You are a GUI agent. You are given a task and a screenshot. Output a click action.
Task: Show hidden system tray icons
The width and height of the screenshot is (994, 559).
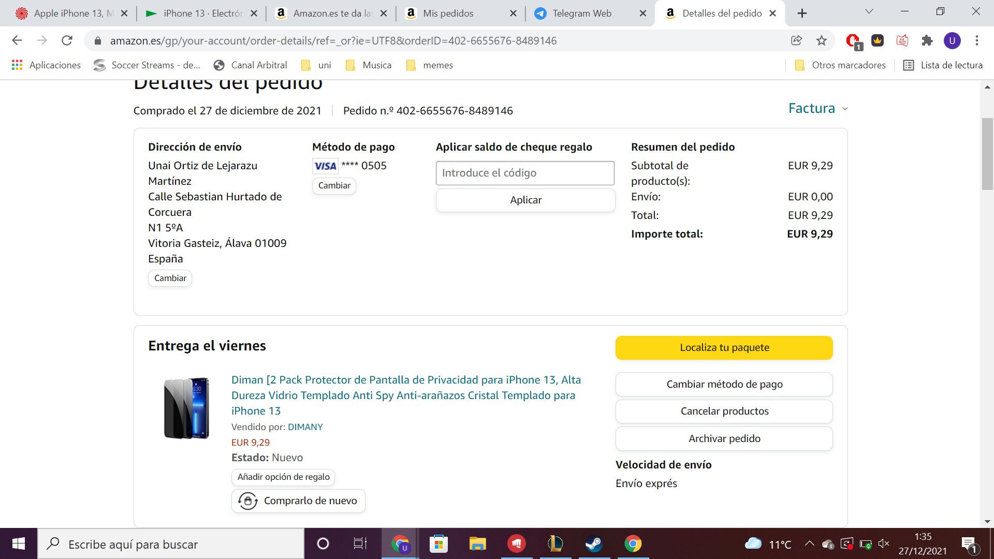pos(809,543)
